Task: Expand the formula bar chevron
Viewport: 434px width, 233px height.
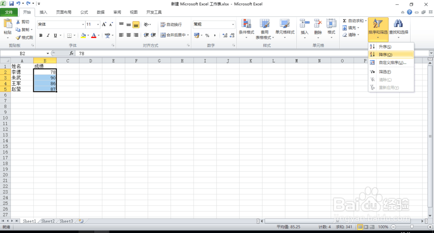Action: point(431,53)
